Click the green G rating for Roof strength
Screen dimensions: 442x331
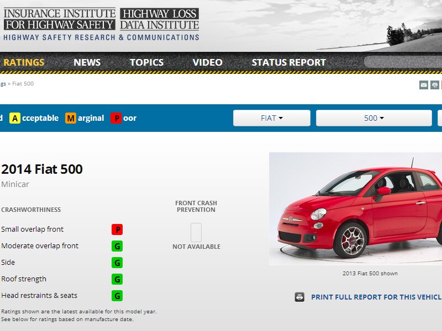(117, 279)
